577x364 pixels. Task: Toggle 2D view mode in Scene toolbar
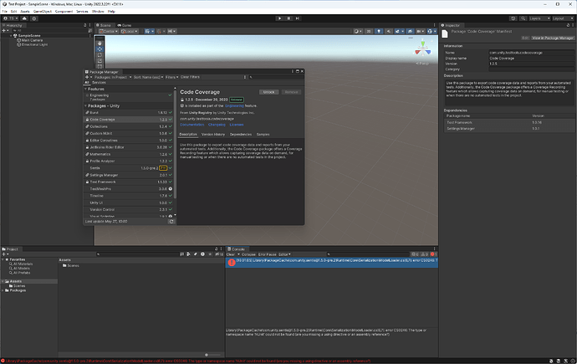pos(369,31)
